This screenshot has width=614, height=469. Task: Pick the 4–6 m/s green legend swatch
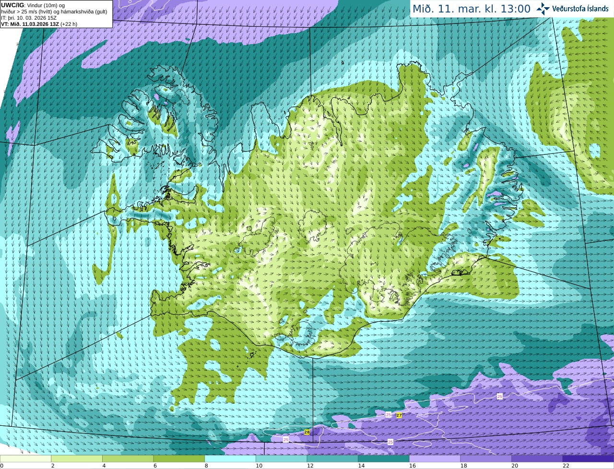click(x=128, y=458)
